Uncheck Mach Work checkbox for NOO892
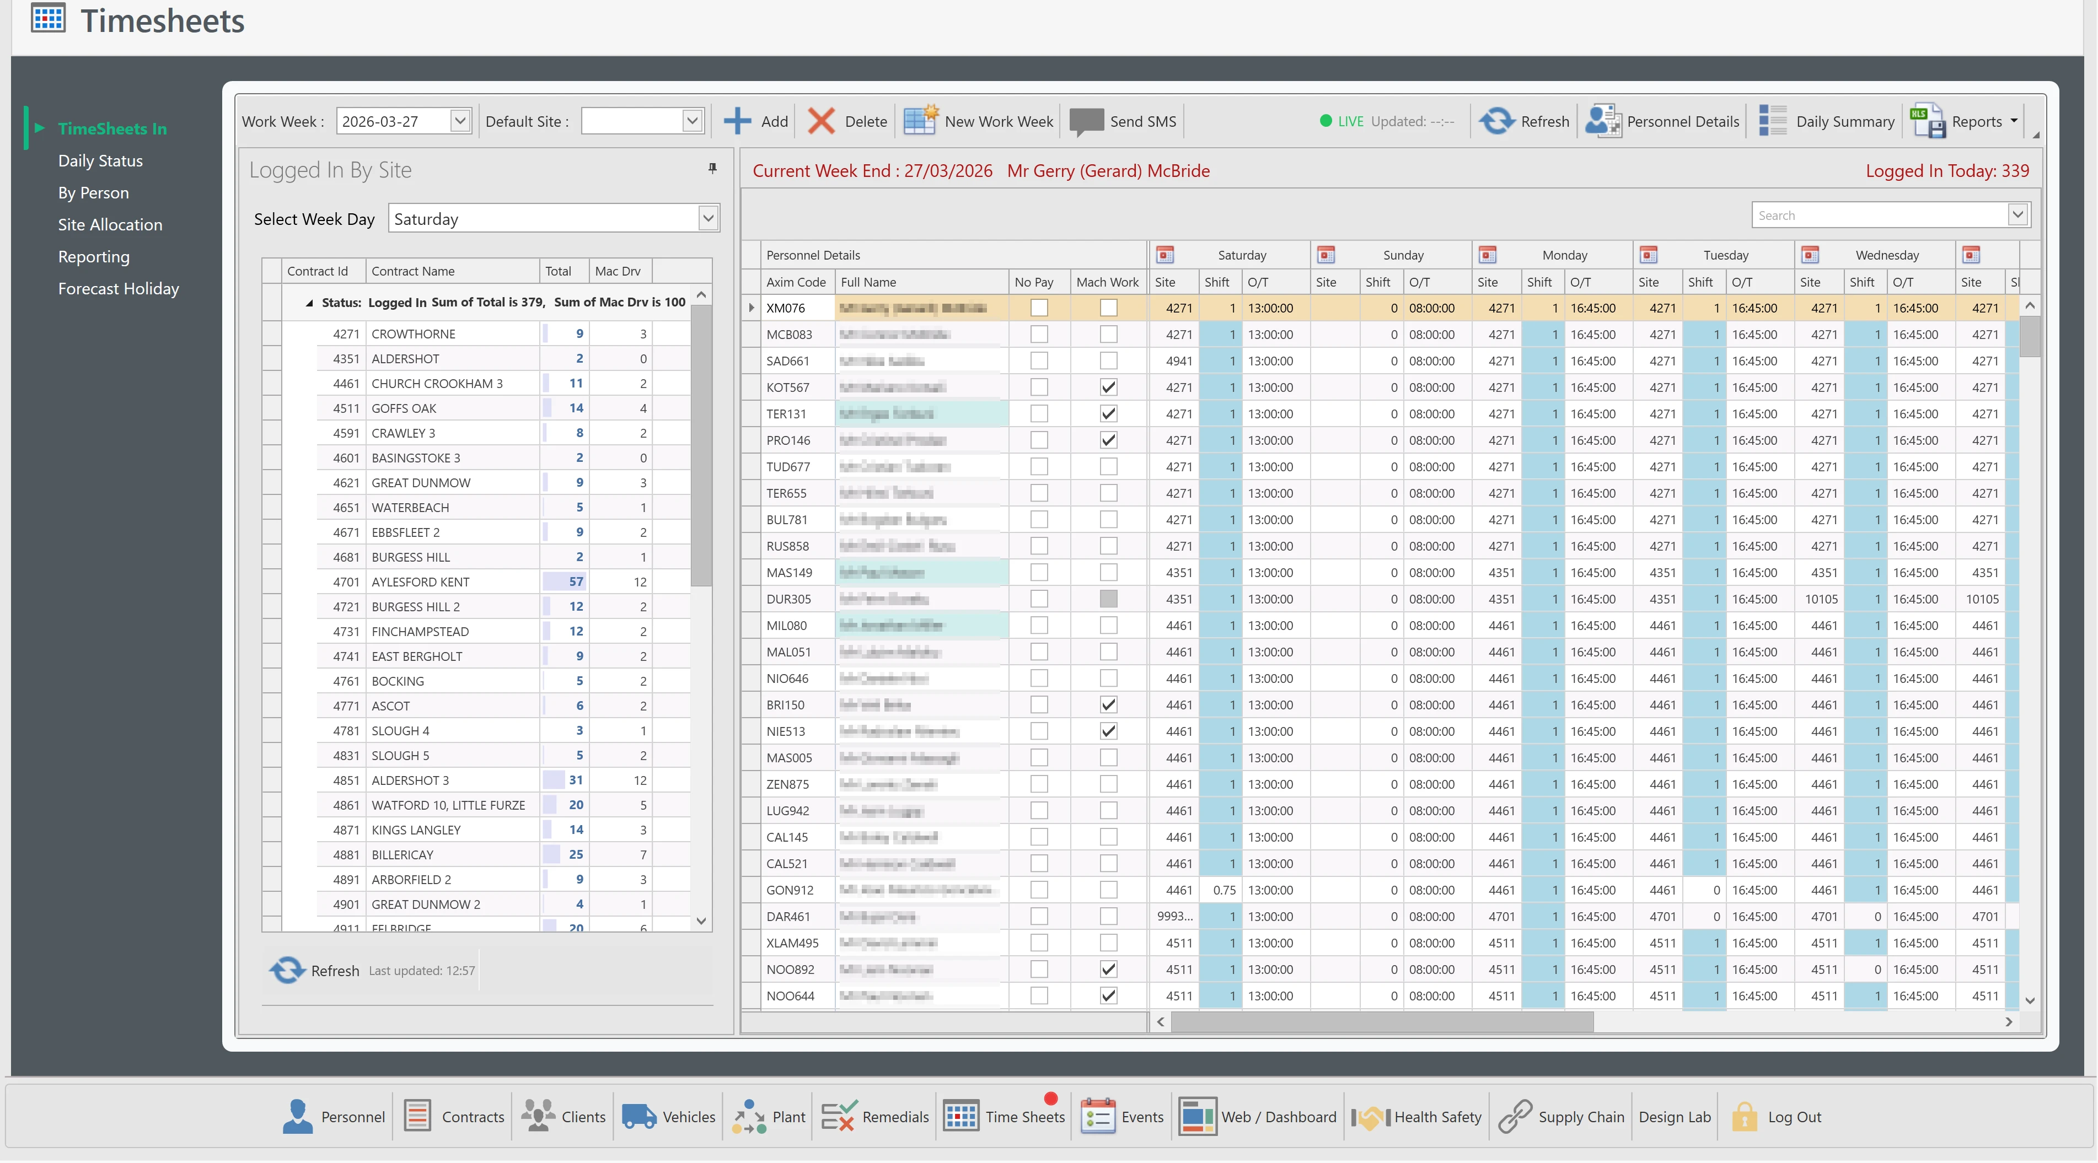Viewport: 2098px width, 1163px height. tap(1108, 970)
